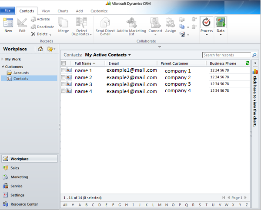Expand the chart pane arrow

(x=255, y=63)
